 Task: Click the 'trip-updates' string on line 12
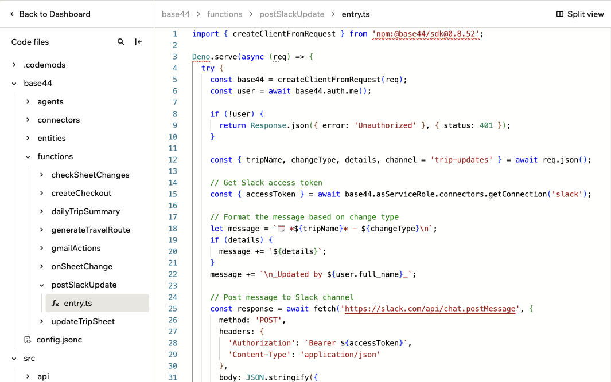(x=461, y=160)
